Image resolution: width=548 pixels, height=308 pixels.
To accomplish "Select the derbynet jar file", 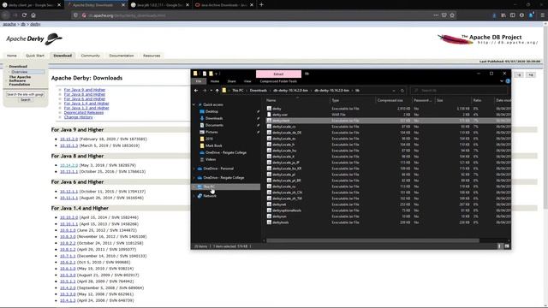I will 279,204.
